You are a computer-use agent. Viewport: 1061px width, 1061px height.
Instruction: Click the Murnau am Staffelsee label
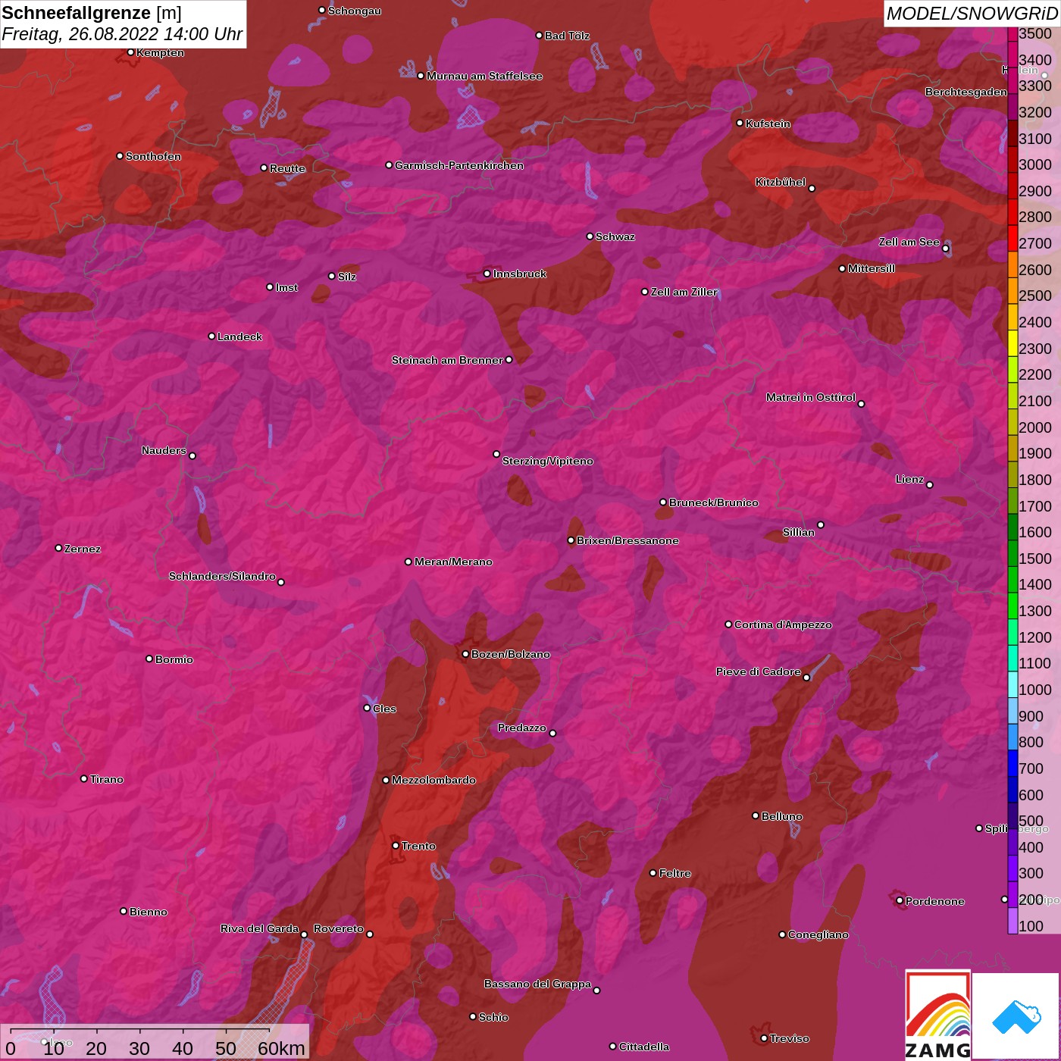pyautogui.click(x=485, y=76)
